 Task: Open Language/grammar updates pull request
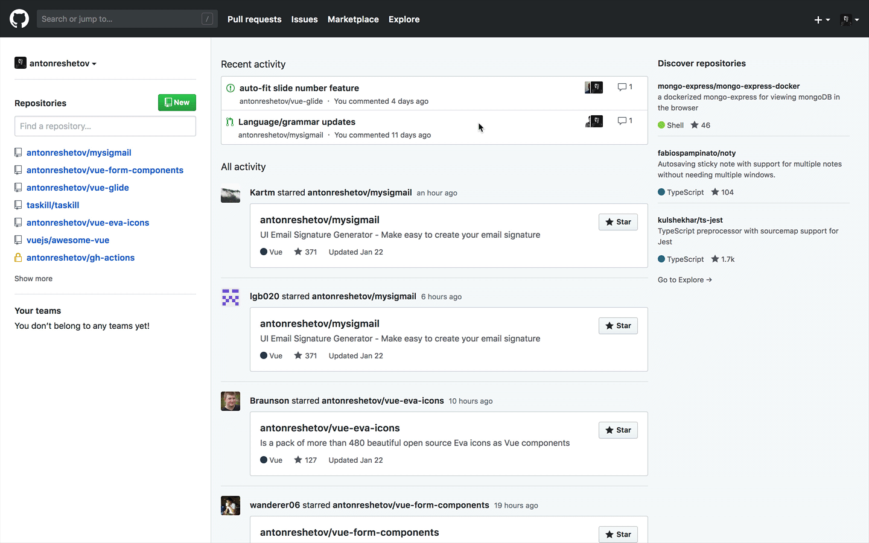click(x=296, y=122)
